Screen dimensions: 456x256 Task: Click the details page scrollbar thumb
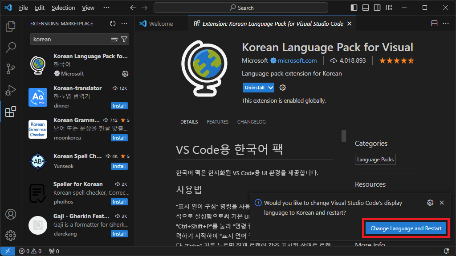pos(344,136)
